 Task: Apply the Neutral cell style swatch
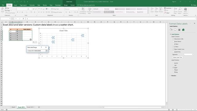point(142,9)
